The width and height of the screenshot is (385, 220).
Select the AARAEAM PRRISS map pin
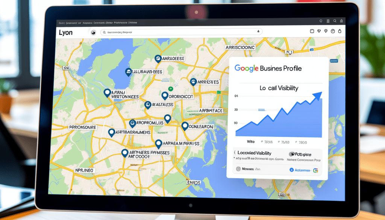point(159,144)
